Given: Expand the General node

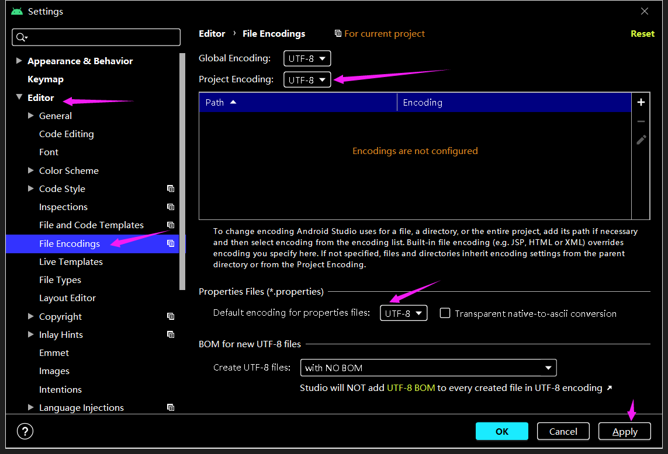Looking at the screenshot, I should click(x=30, y=116).
